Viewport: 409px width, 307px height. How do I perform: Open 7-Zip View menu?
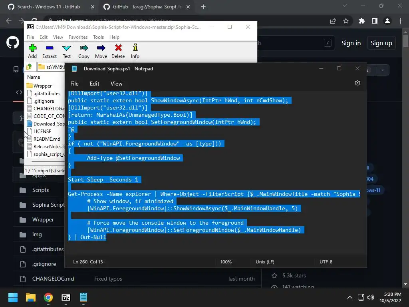click(58, 37)
